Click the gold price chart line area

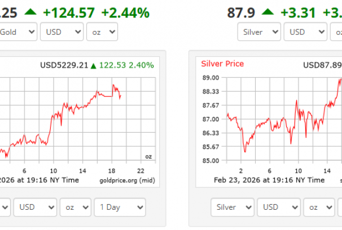click(73, 118)
